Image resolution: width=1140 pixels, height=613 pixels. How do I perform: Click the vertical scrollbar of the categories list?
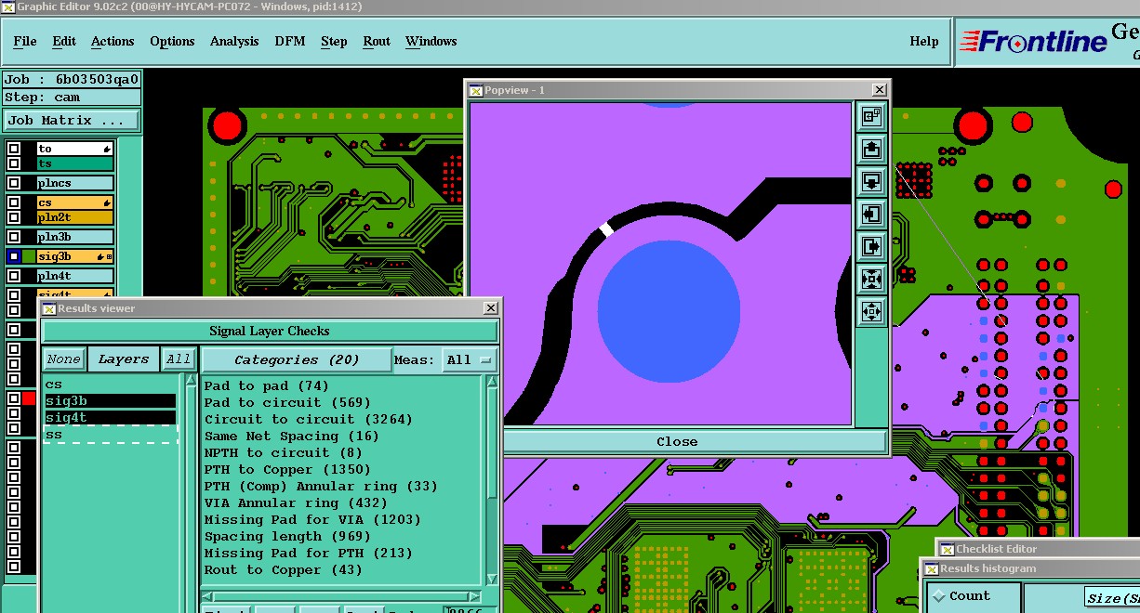click(492, 478)
